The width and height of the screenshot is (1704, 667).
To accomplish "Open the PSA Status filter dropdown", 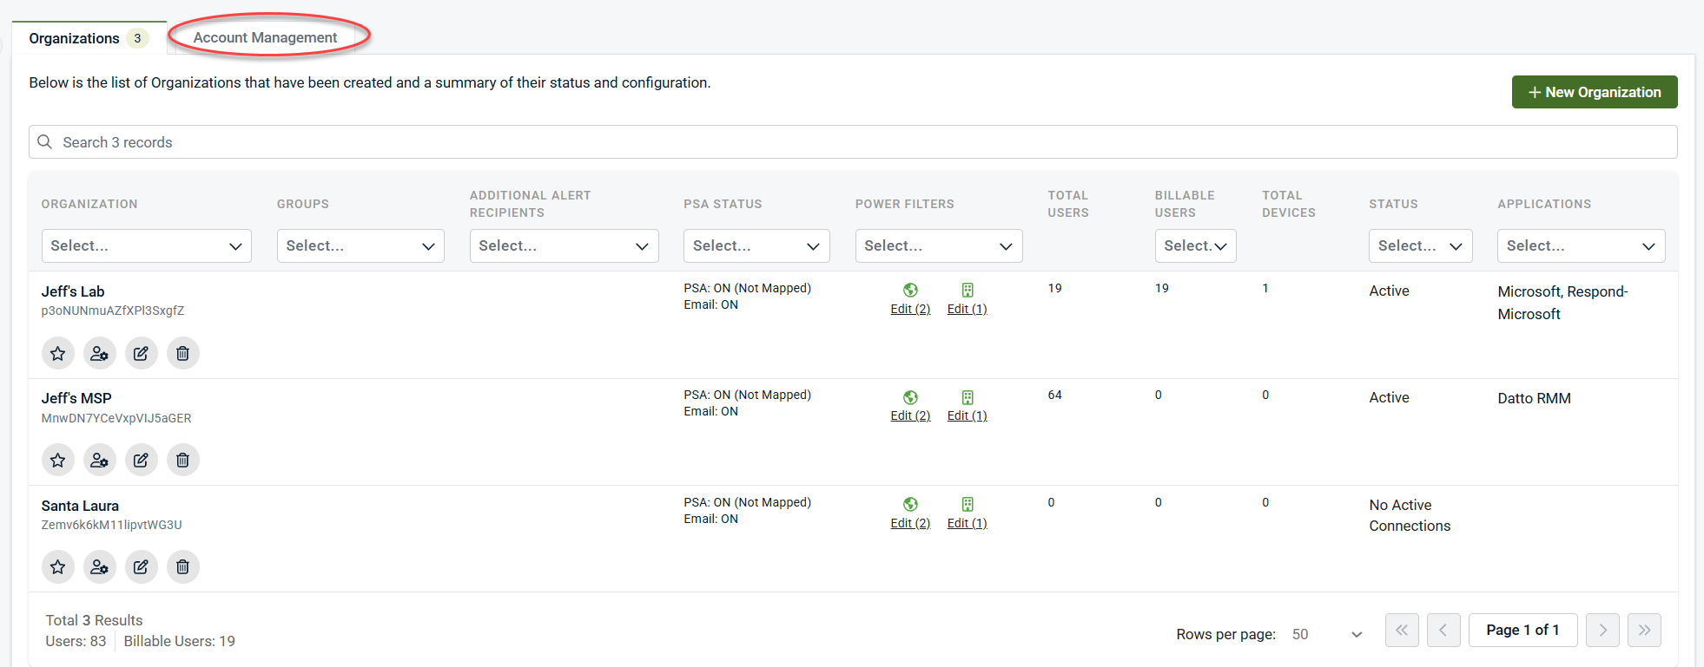I will point(756,246).
